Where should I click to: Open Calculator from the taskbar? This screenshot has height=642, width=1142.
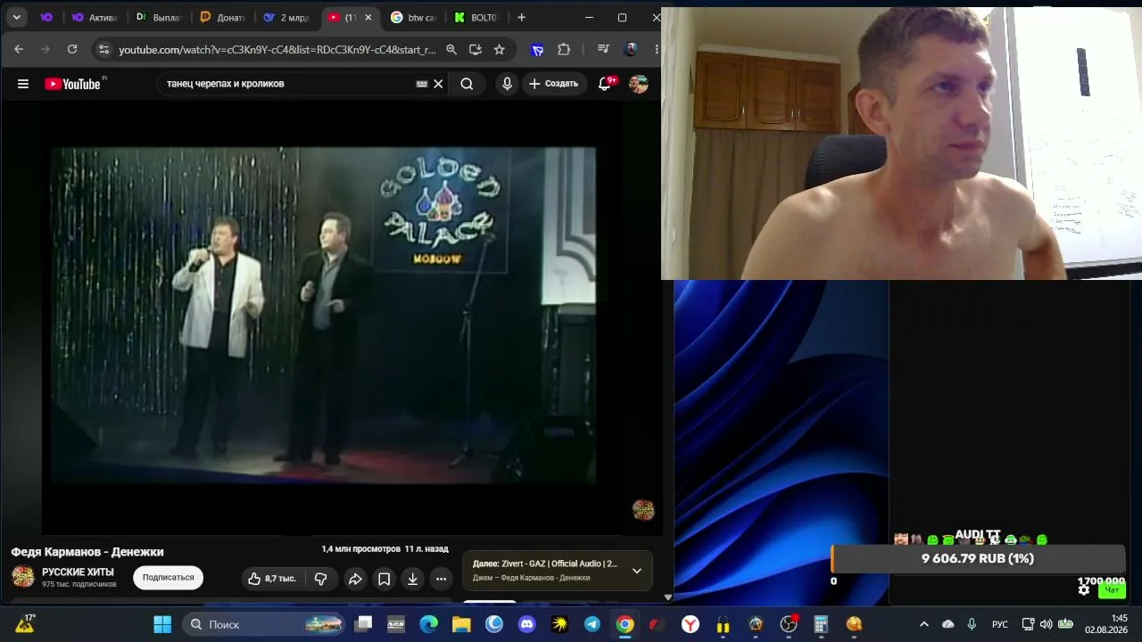pyautogui.click(x=821, y=624)
